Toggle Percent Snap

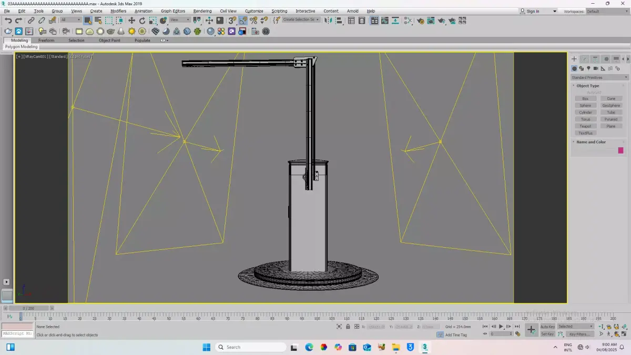[253, 21]
